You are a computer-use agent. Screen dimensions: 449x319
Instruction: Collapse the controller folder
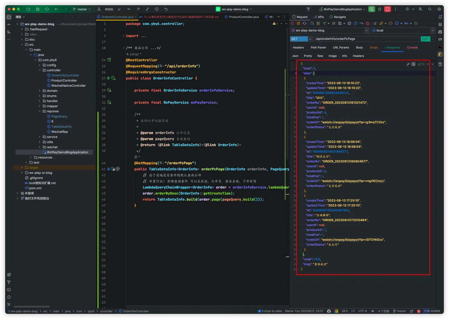coord(40,70)
